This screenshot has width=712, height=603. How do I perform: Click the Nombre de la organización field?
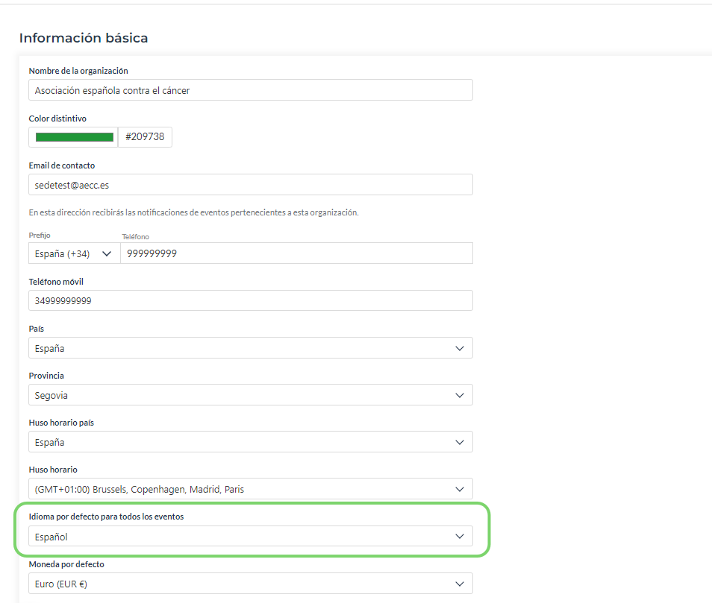coord(250,90)
